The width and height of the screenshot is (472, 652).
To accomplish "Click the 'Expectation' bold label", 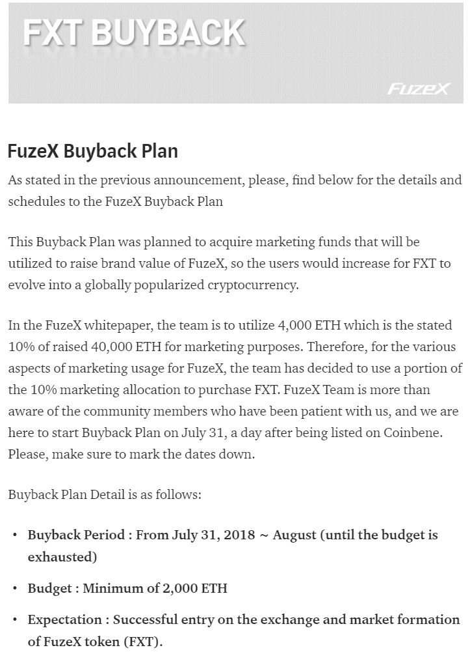I will pyautogui.click(x=64, y=620).
